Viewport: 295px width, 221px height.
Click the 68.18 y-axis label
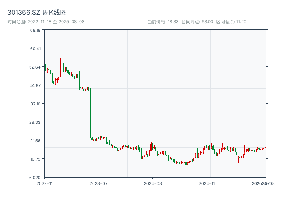35,30
